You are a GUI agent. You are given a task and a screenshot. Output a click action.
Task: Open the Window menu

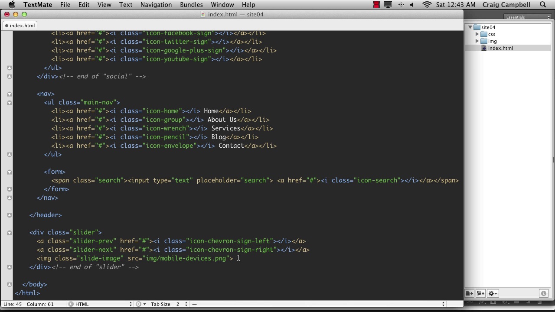pyautogui.click(x=222, y=5)
